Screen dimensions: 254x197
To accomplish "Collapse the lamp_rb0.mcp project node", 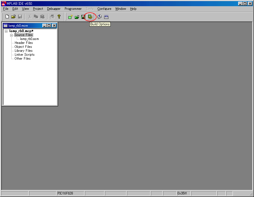I will click(x=6, y=31).
